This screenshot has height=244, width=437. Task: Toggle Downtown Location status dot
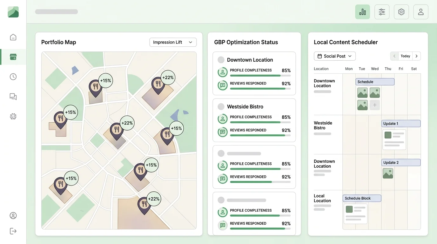221,60
